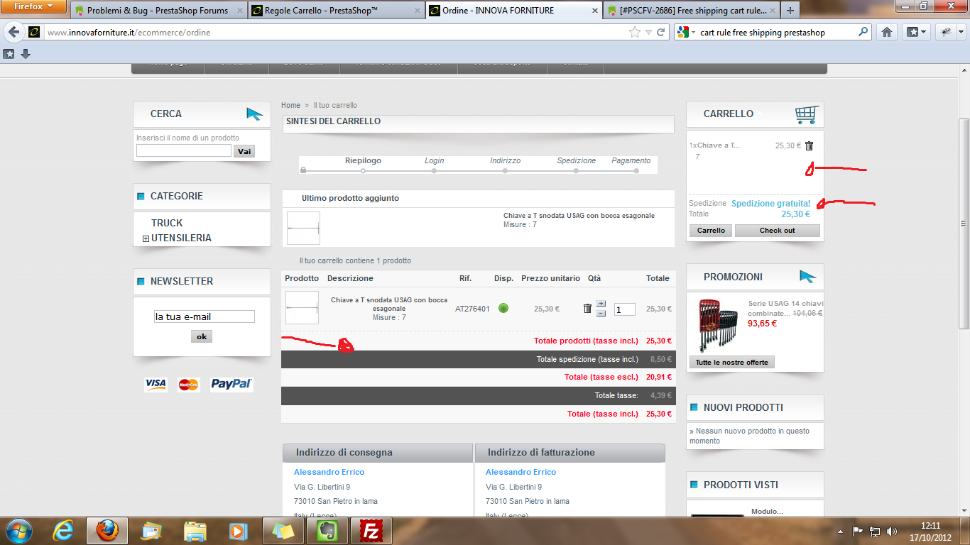
Task: Click the shopping cart icon in CARRELLO header
Action: click(x=807, y=114)
